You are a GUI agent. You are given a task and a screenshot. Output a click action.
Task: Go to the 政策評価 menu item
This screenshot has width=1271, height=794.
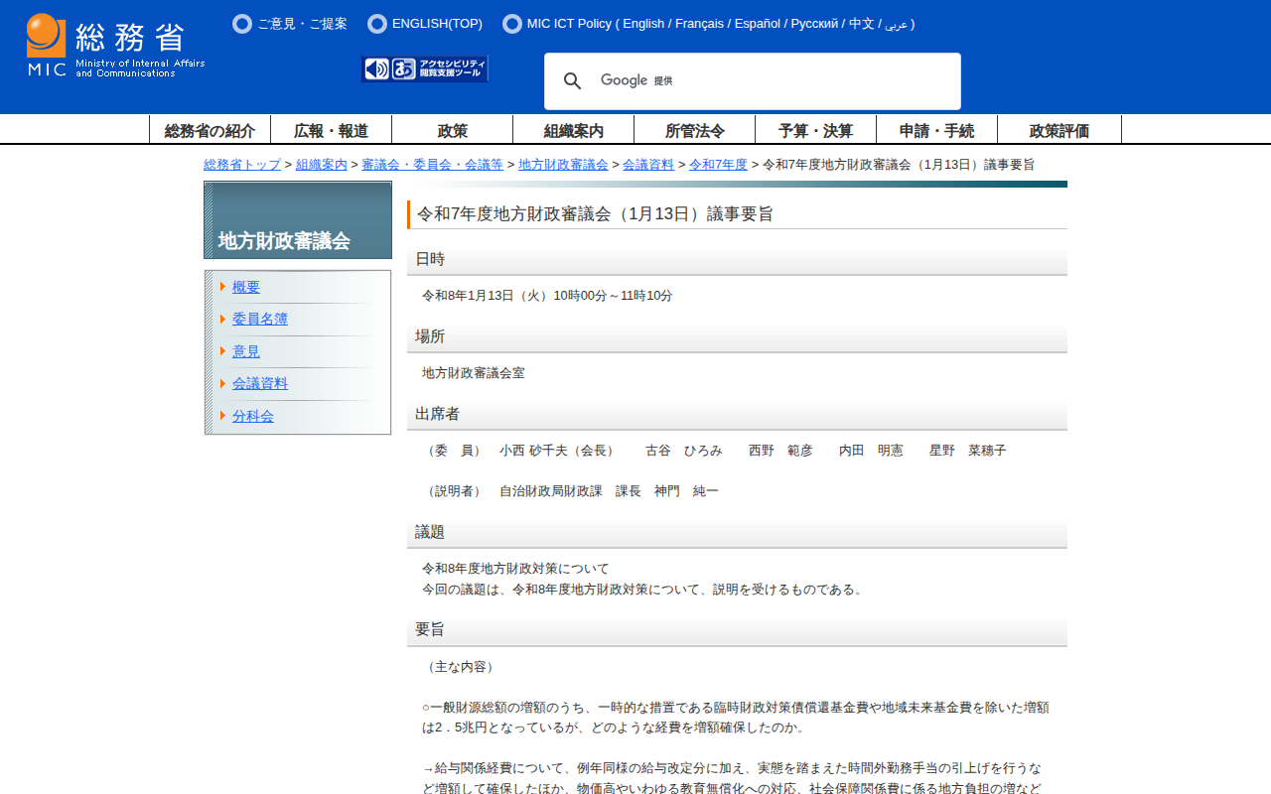click(x=1059, y=130)
